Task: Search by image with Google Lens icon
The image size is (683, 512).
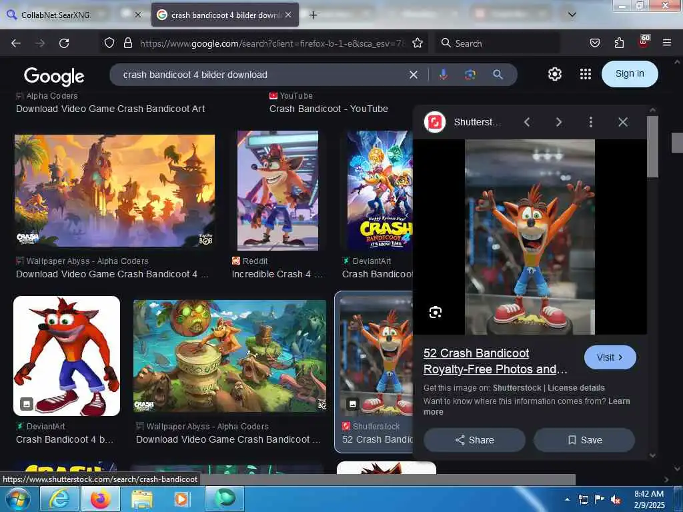Action: pyautogui.click(x=470, y=75)
